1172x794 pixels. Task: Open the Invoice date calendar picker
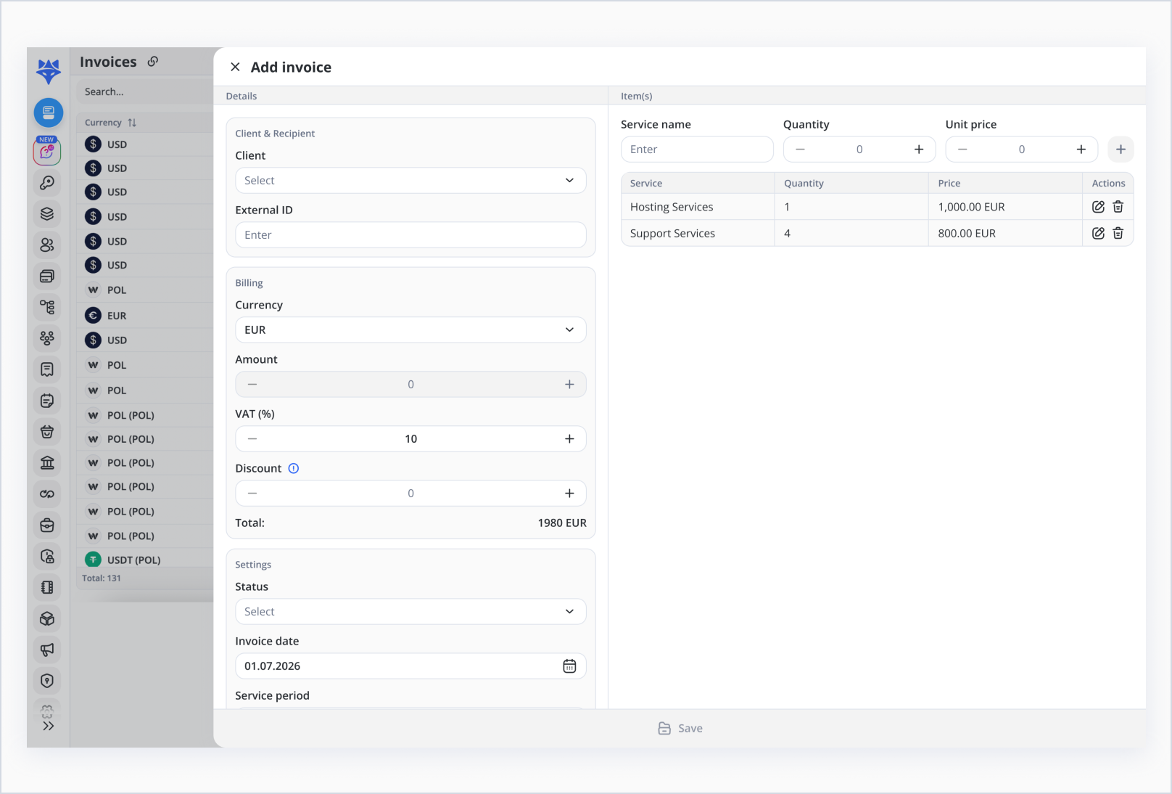[569, 666]
